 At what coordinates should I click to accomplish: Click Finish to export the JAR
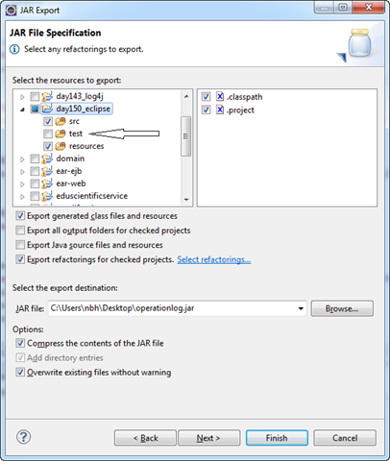point(277,438)
